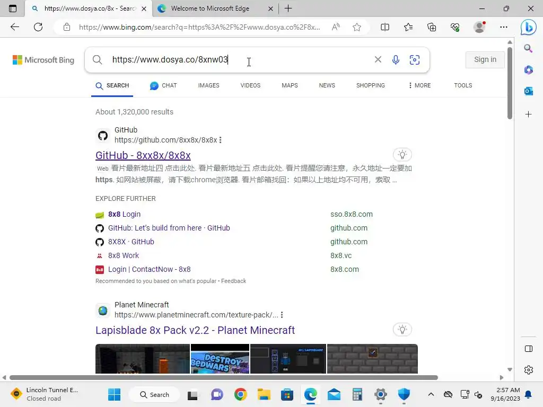The width and height of the screenshot is (543, 407).
Task: Open the Lincoln Tunnel traffic widget
Action: (x=45, y=394)
